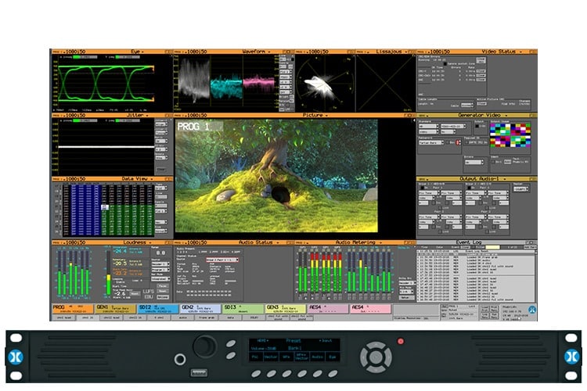
Task: Load the DOLBY preset button
Action: click(x=254, y=317)
